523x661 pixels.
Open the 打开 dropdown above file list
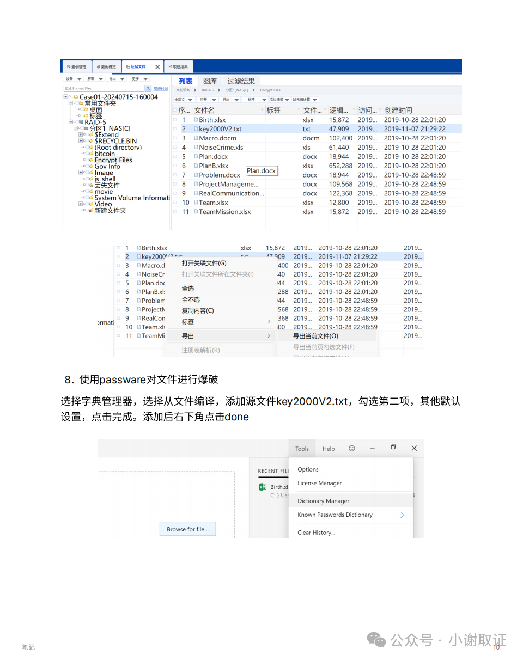tap(208, 100)
